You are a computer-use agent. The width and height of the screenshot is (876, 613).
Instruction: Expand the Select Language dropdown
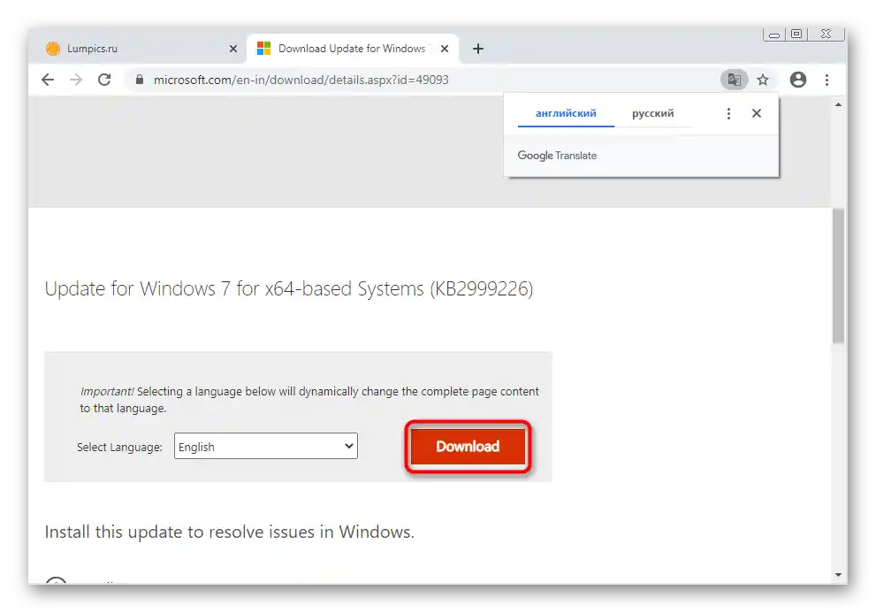click(266, 447)
